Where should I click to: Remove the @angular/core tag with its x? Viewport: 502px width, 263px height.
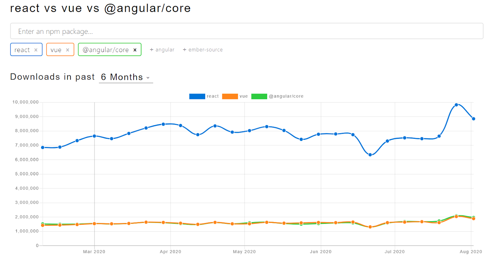click(x=135, y=50)
